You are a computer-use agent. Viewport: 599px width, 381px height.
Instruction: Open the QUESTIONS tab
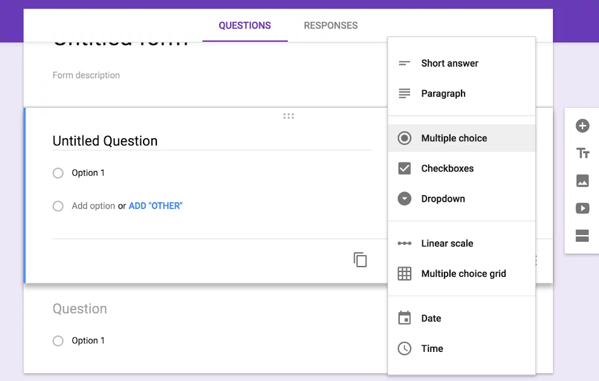tap(245, 25)
